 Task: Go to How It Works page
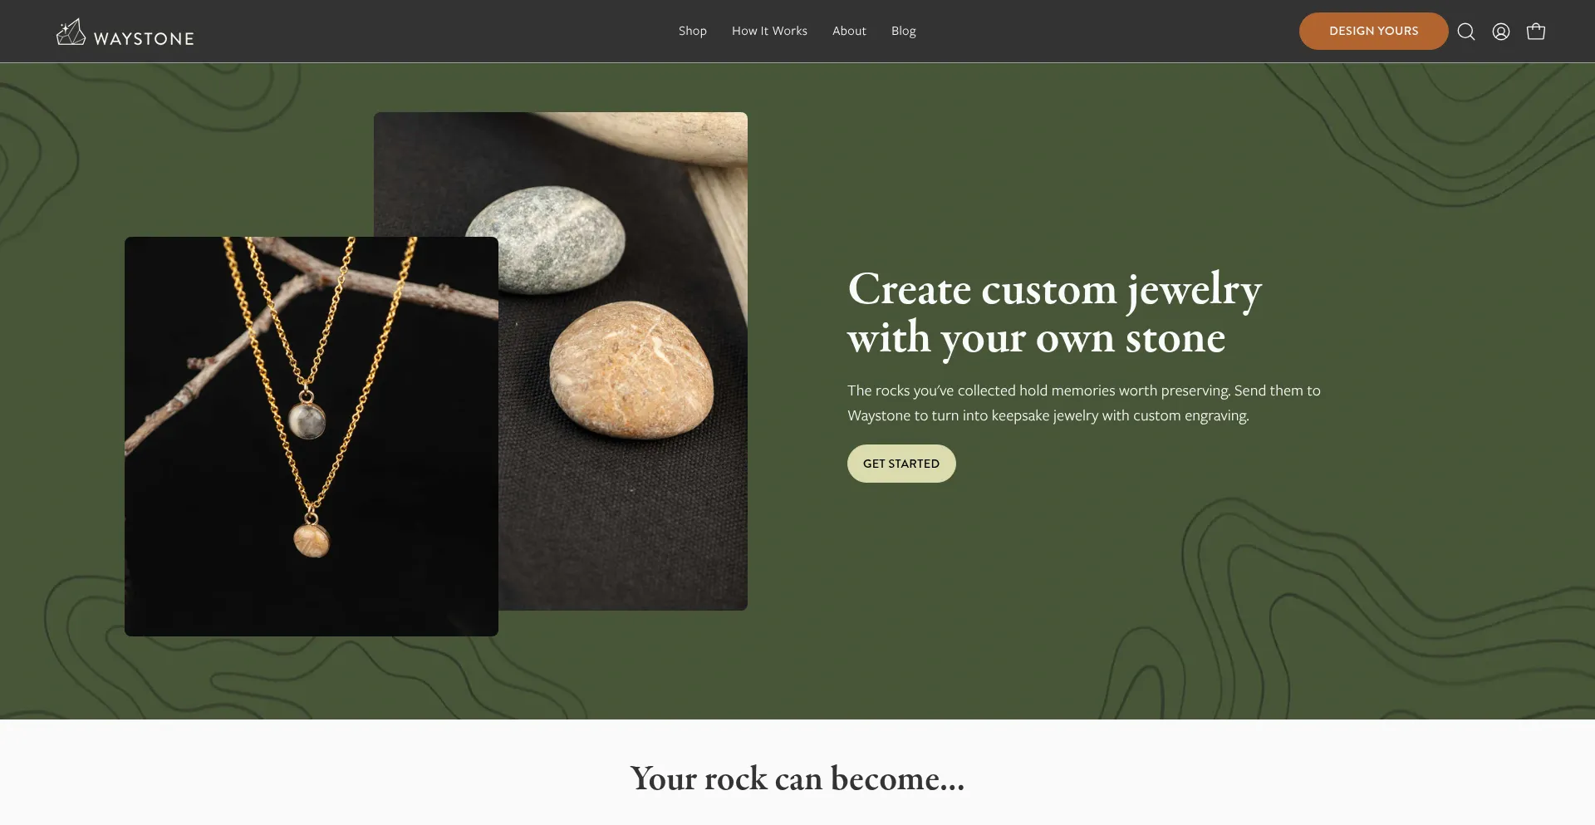tap(769, 31)
